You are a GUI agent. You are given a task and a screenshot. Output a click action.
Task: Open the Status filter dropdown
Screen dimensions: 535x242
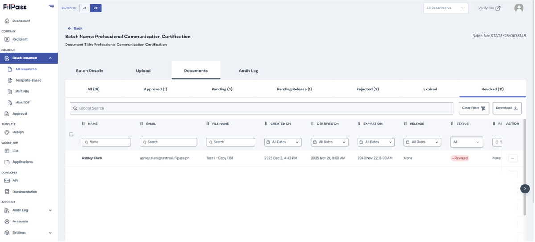coord(467,142)
